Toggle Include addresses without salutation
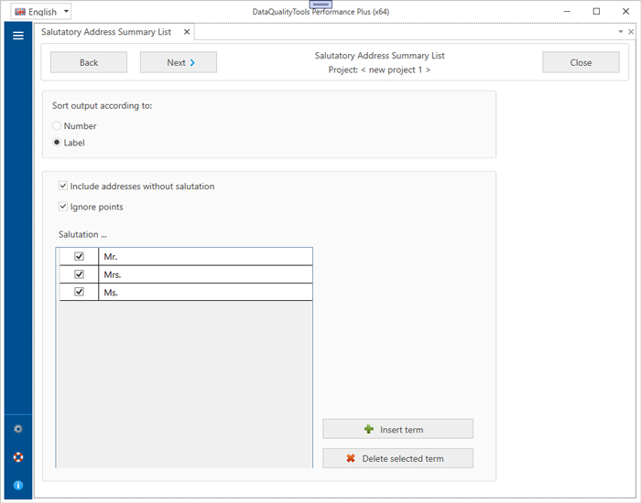This screenshot has width=641, height=503. (x=63, y=187)
